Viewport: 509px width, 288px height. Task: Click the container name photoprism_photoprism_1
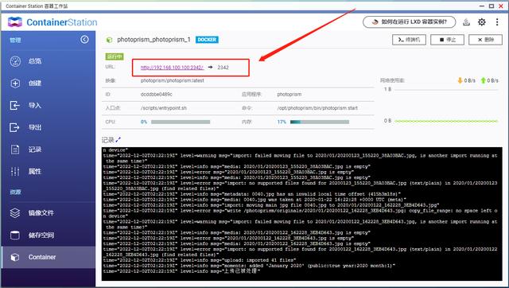click(153, 40)
